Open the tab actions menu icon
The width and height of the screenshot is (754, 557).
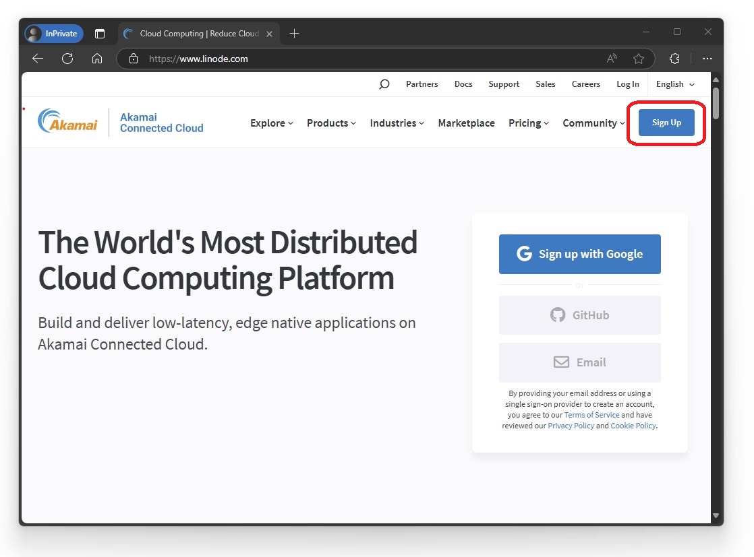100,34
